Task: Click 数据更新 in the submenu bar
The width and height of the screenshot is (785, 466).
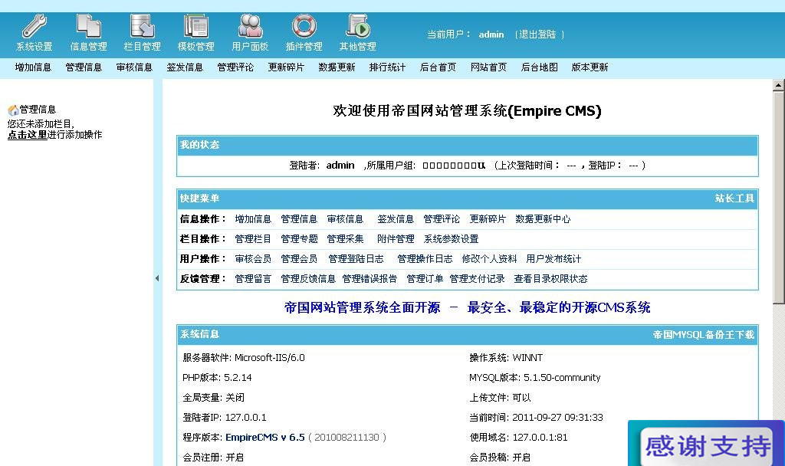Action: pyautogui.click(x=337, y=67)
